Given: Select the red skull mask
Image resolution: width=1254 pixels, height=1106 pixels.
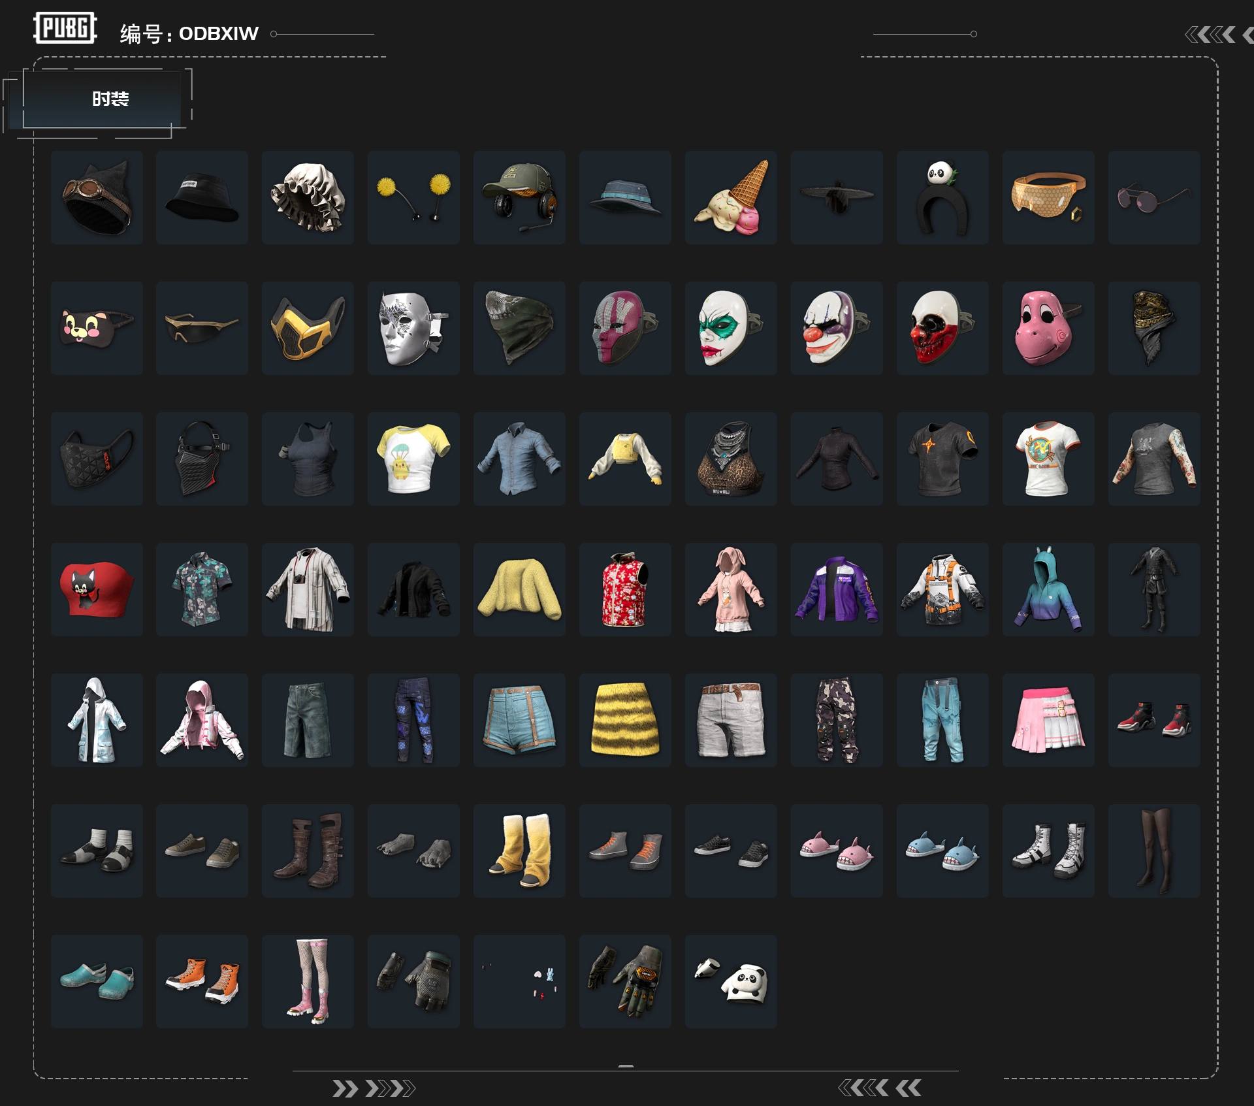Looking at the screenshot, I should click(x=942, y=328).
